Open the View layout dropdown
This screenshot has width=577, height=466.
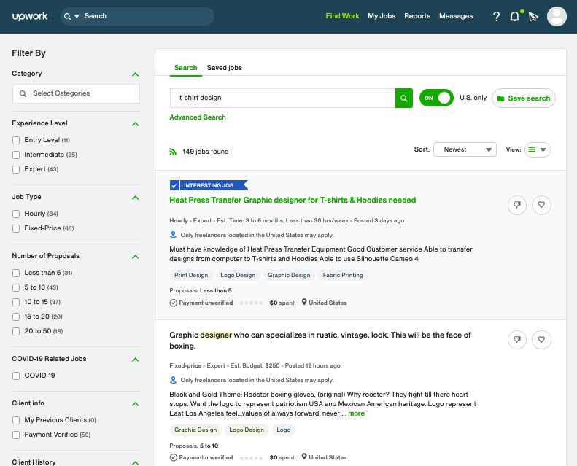coord(538,149)
